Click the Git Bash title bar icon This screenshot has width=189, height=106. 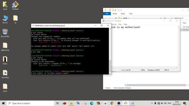pos(33,26)
